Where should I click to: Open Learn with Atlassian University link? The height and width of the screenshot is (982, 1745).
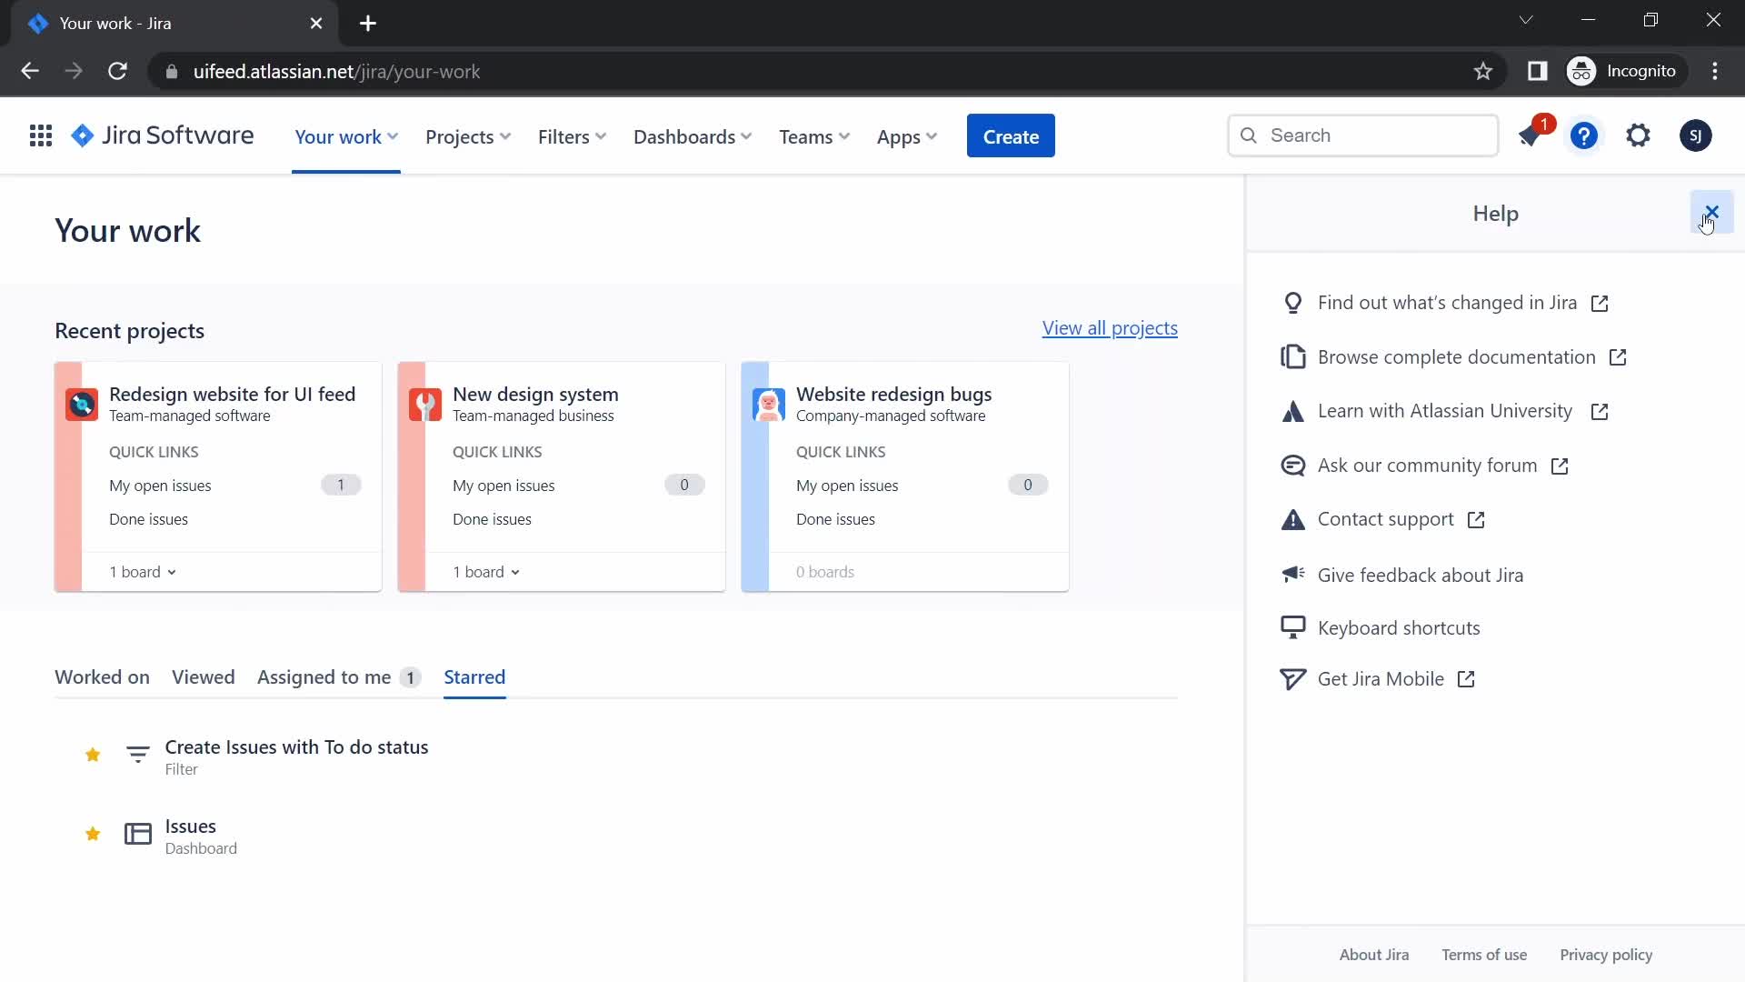[x=1445, y=411]
